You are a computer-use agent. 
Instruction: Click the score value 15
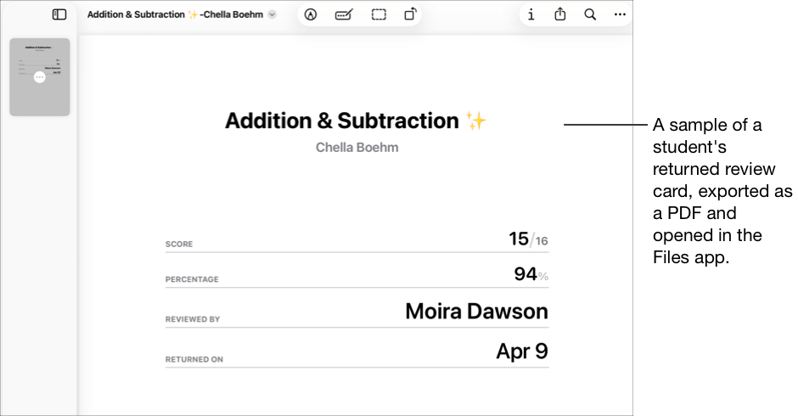point(519,239)
